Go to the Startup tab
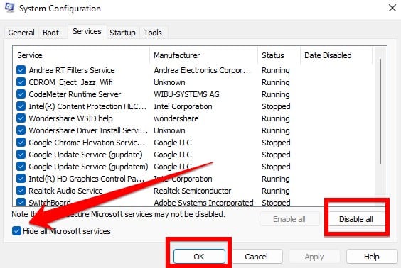Image resolution: width=401 pixels, height=268 pixels. click(x=122, y=33)
